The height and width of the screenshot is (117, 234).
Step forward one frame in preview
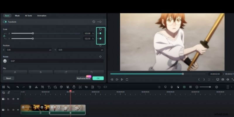[x=117, y=79]
